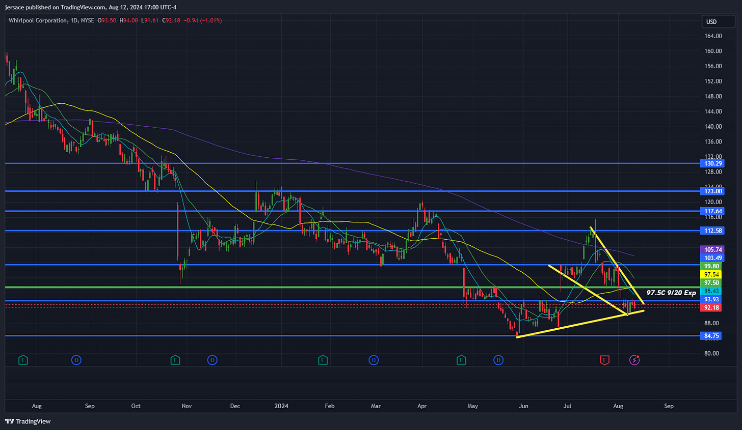The height and width of the screenshot is (430, 742).
Task: Click the 136.00 price scale value
Action: (x=713, y=141)
